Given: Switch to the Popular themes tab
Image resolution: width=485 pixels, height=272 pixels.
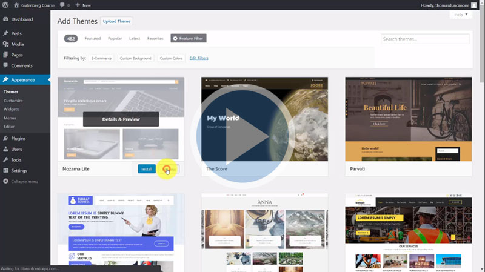Looking at the screenshot, I should (115, 38).
